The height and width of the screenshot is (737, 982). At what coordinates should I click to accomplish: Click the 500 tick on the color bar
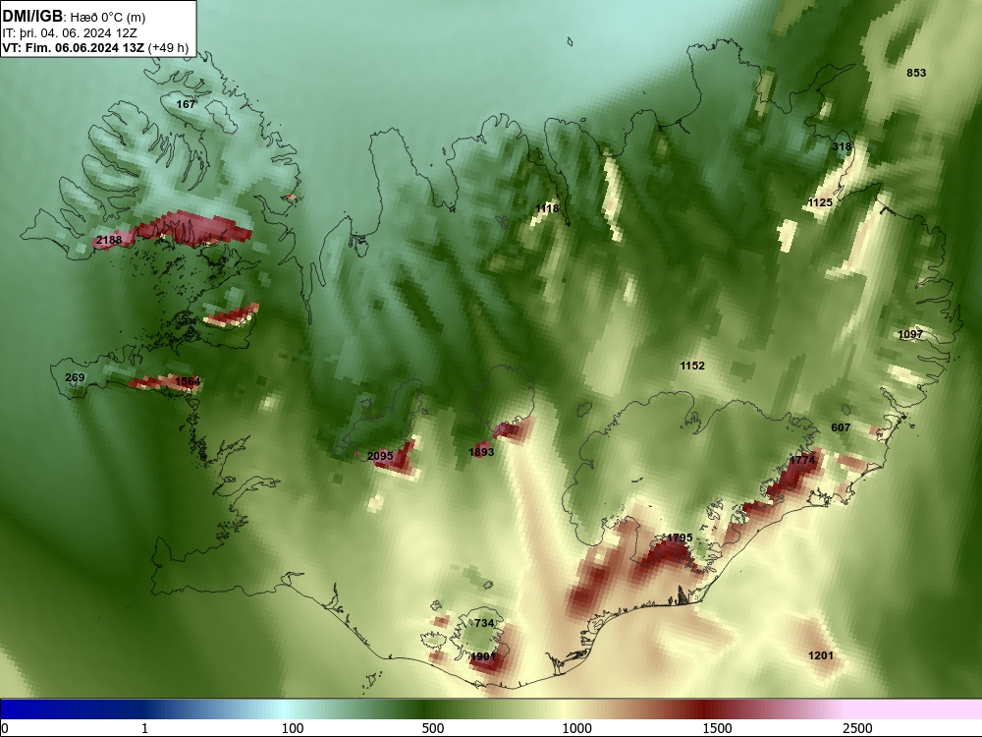coord(433,728)
